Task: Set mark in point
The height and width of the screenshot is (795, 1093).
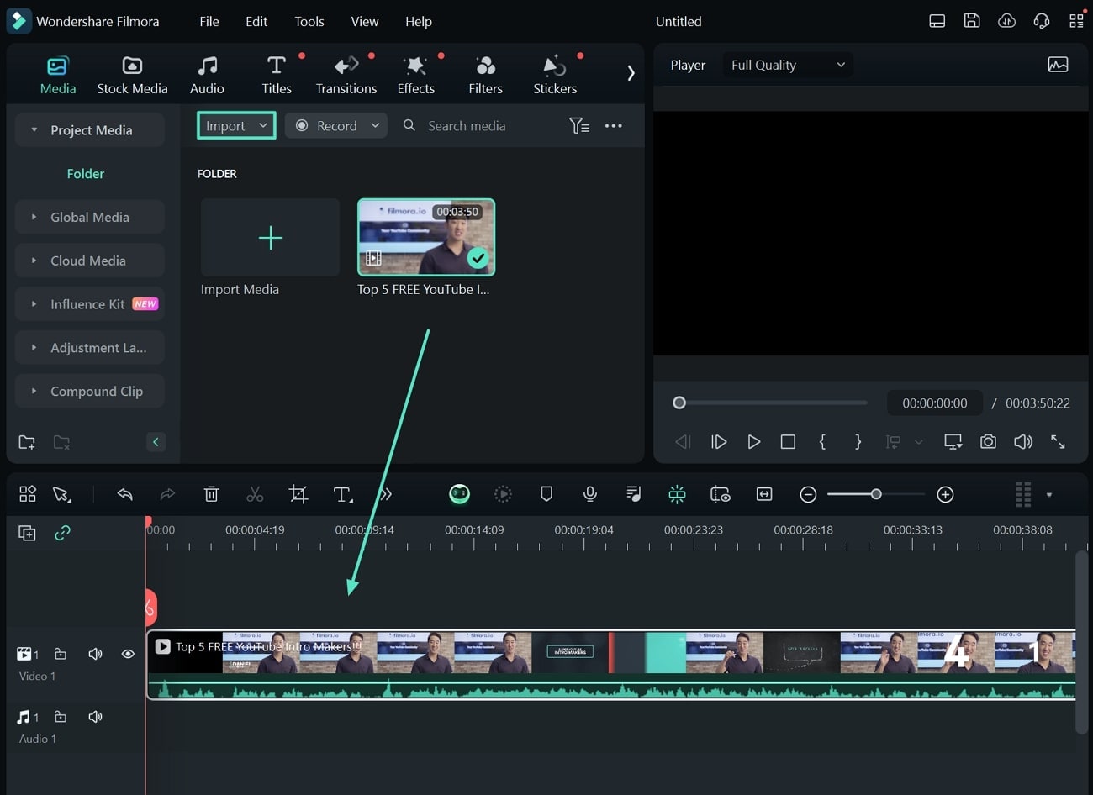Action: pyautogui.click(x=822, y=442)
